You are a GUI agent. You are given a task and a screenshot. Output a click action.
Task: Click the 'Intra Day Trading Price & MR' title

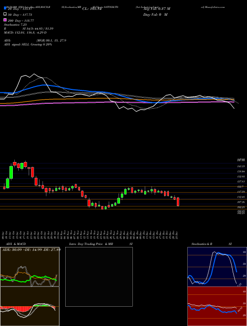91,244
